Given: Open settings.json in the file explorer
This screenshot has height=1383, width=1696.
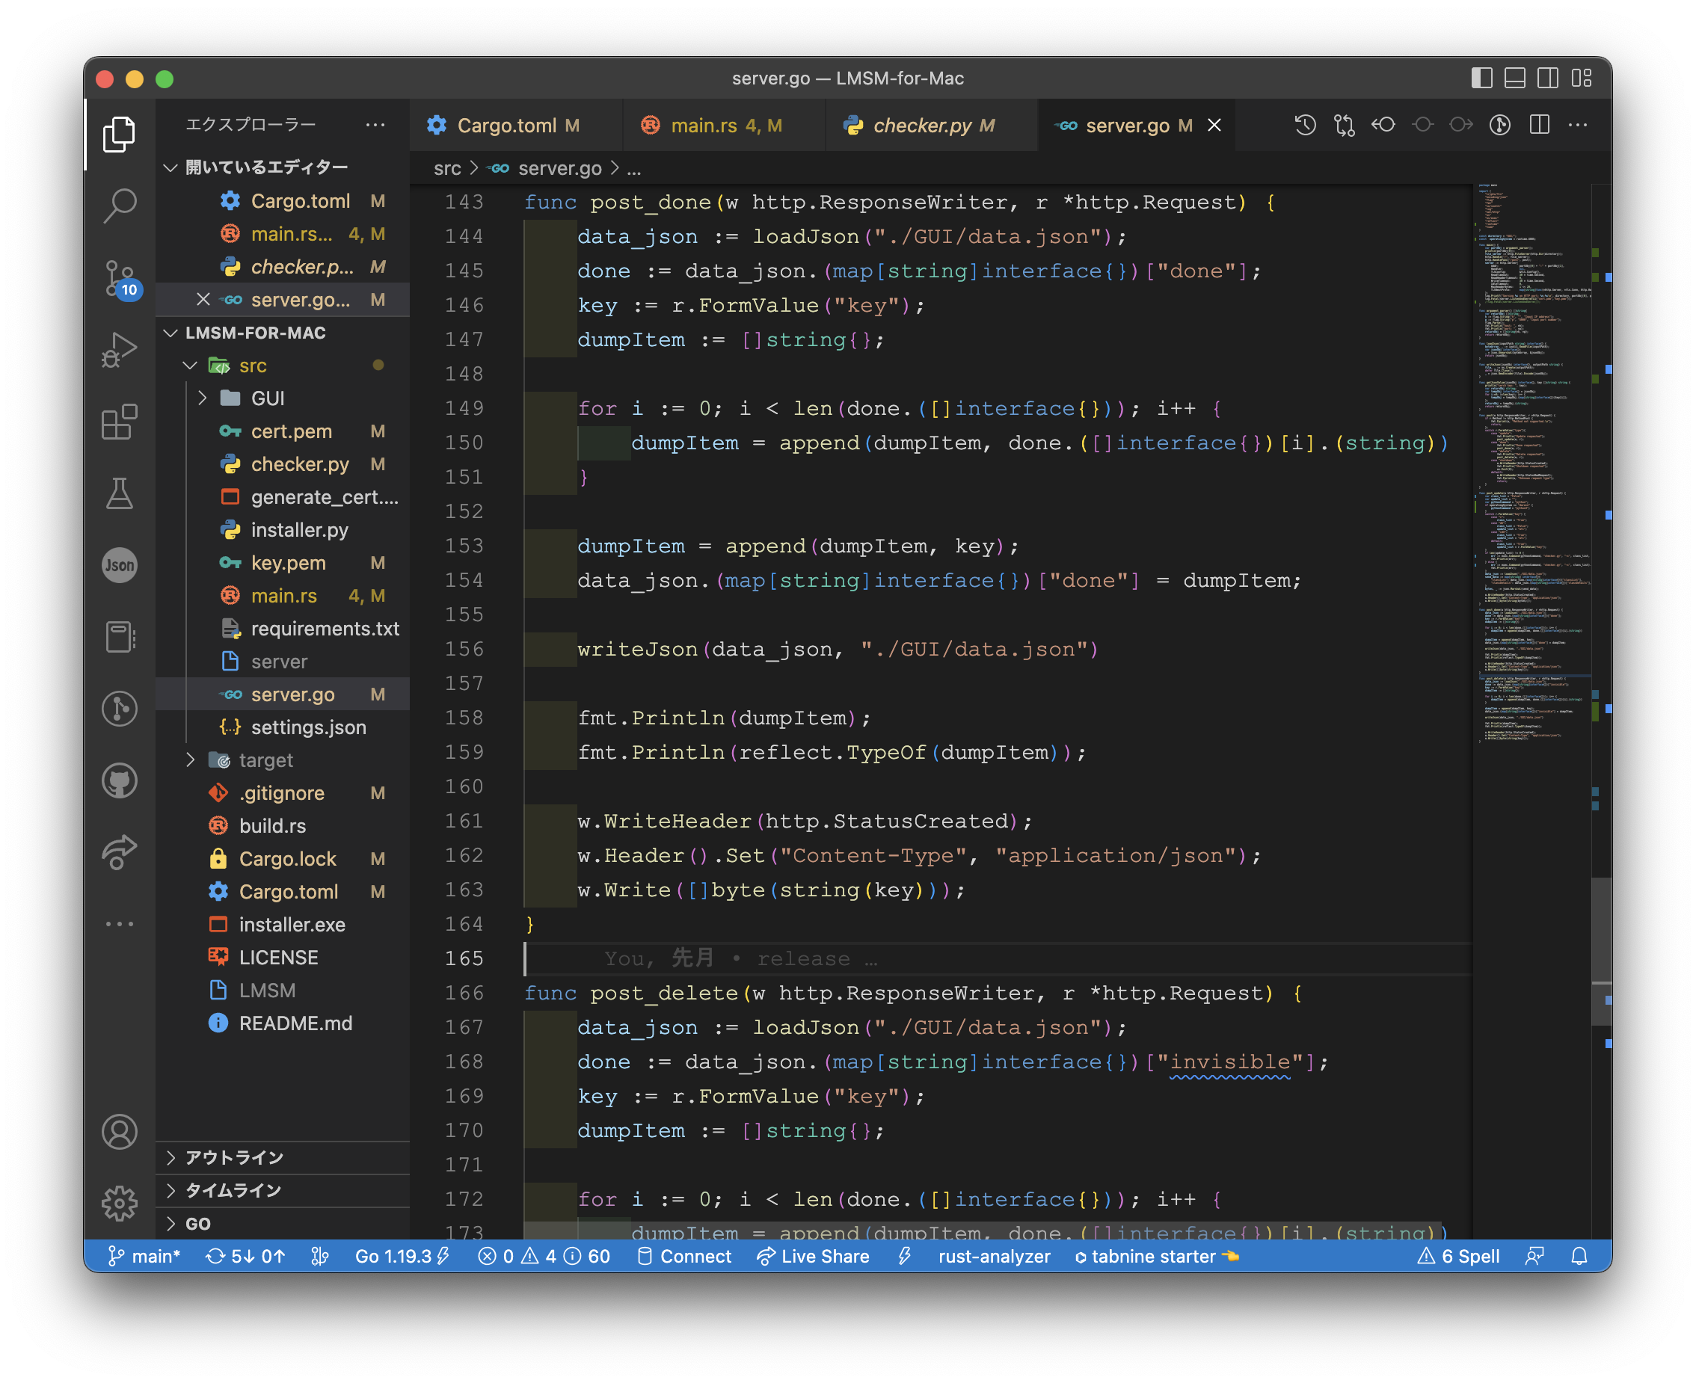Looking at the screenshot, I should [307, 727].
